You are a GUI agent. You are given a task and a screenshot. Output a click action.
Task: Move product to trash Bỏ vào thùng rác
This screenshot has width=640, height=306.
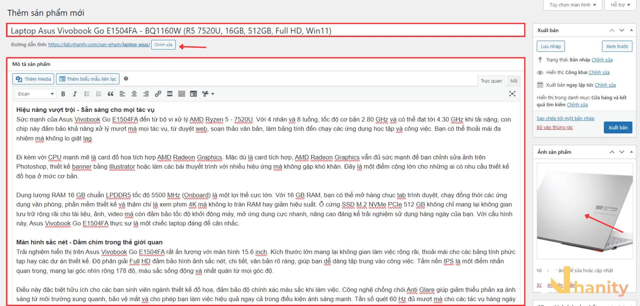pos(555,127)
